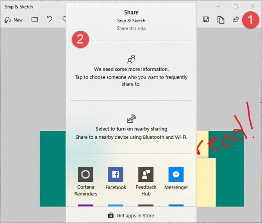
Task: Minimize the Snip & Sketch window
Action: [x=218, y=7]
